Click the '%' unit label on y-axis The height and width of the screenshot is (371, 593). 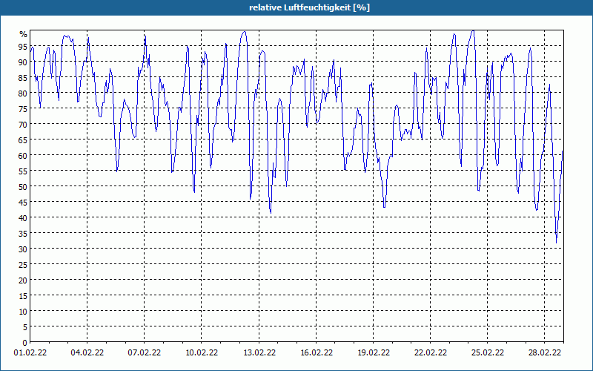pos(24,34)
